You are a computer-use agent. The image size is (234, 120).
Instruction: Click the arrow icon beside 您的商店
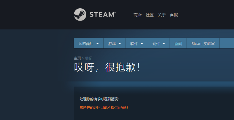point(98,44)
